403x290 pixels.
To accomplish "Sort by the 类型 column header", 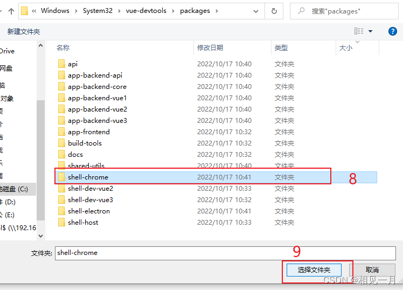I will click(x=281, y=47).
